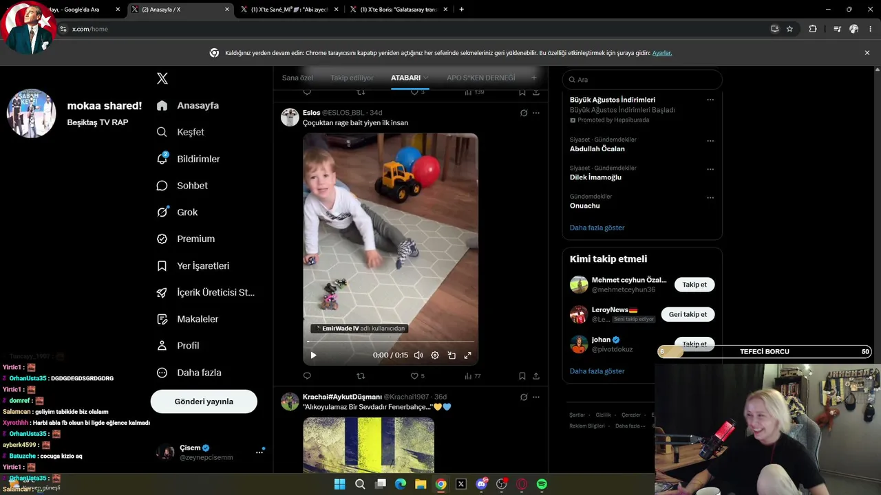Click Daha fazla göster under trends
Image resolution: width=881 pixels, height=495 pixels.
pyautogui.click(x=597, y=228)
